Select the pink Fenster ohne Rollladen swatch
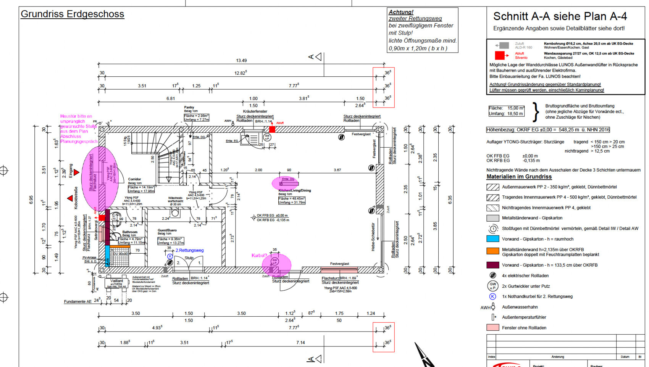Screen dimensions: 649x367 tap(493, 328)
